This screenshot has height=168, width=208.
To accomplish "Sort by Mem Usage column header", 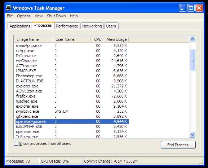I will (x=116, y=39).
